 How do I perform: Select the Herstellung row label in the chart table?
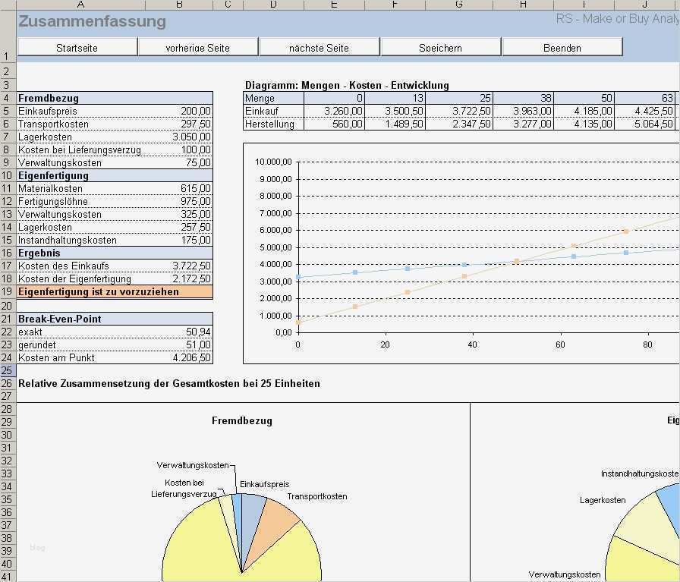(x=273, y=124)
